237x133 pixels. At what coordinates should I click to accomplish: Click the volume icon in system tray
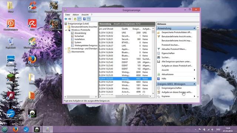(212, 130)
